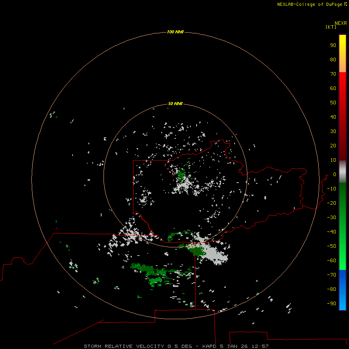Viewport: 349px width, 349px height.
Task: Click the 50 value on velocity scale
Action: click(x=333, y=103)
